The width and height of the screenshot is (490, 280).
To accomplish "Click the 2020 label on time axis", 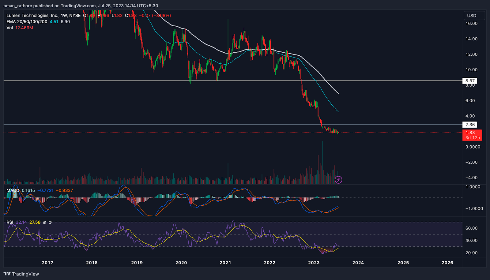I will (x=181, y=263).
